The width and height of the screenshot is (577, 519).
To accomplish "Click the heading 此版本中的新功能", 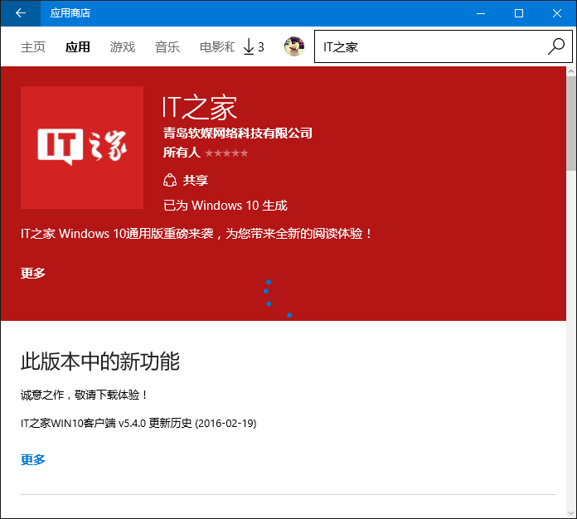I will 100,361.
